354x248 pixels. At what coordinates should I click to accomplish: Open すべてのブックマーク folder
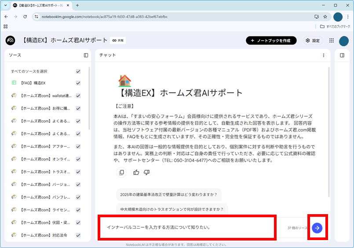coord(335,27)
